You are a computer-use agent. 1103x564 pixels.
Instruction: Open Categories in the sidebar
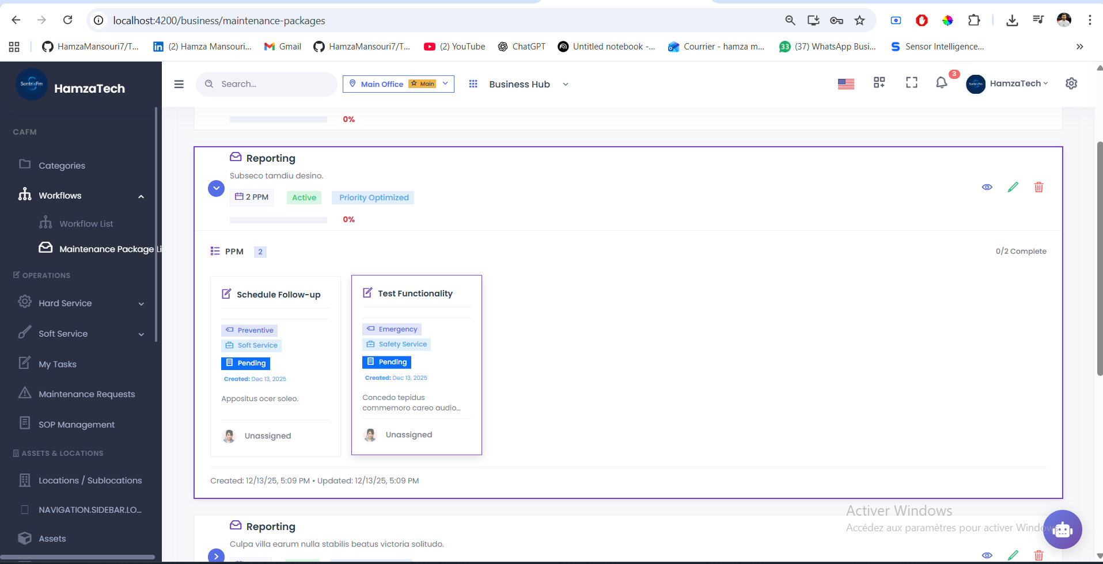coord(61,165)
